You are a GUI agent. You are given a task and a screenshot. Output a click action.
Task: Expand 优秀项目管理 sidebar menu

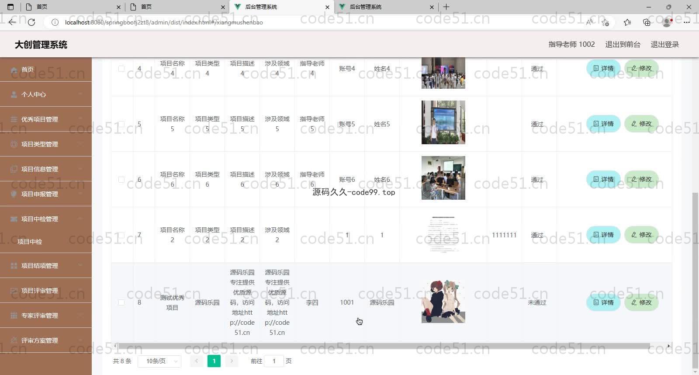click(x=46, y=119)
